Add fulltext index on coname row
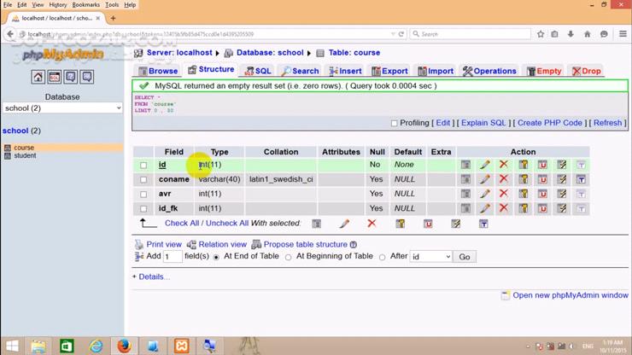This screenshot has height=355, width=632. tap(581, 179)
